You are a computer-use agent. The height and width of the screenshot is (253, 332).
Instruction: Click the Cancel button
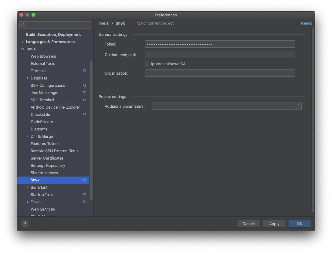coord(248,224)
